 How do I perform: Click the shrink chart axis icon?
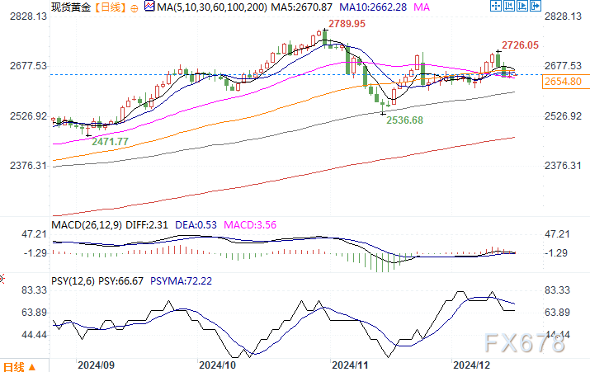509,6
